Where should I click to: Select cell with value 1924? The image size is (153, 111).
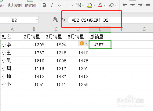click(56, 45)
